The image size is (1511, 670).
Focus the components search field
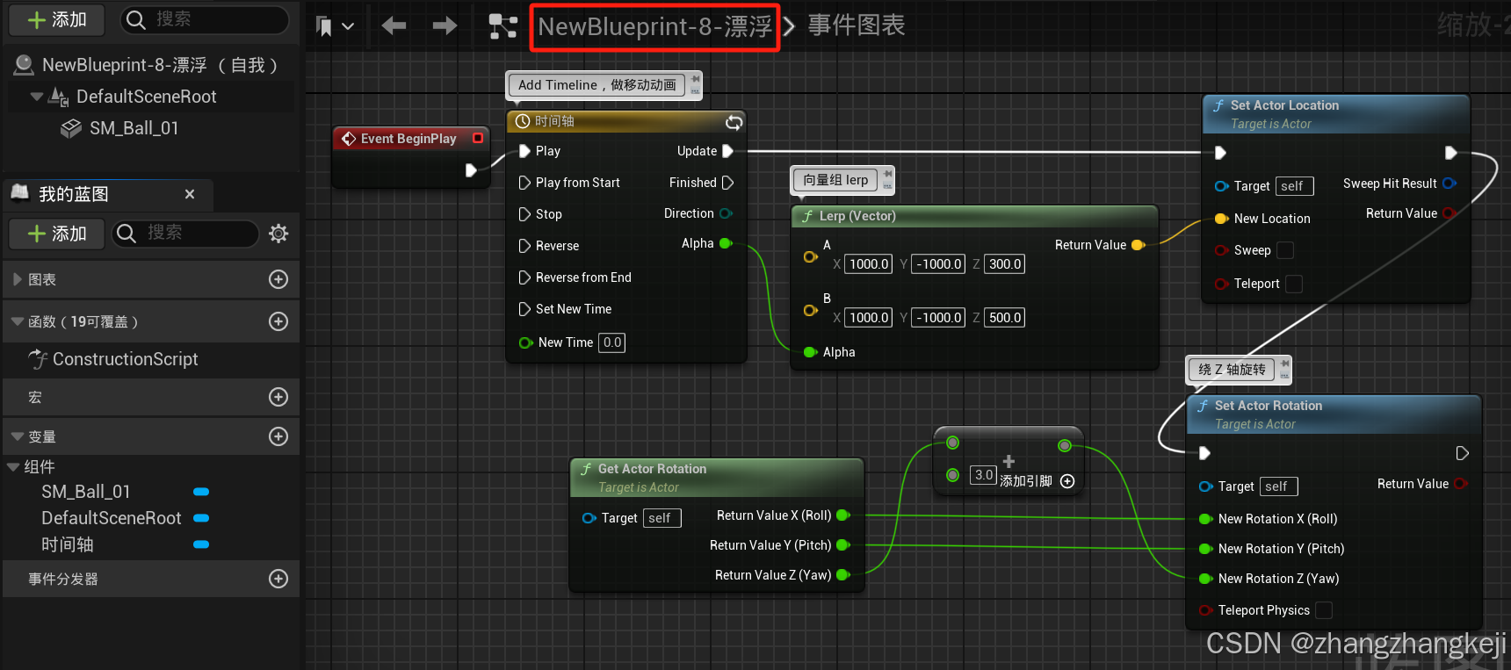click(205, 19)
